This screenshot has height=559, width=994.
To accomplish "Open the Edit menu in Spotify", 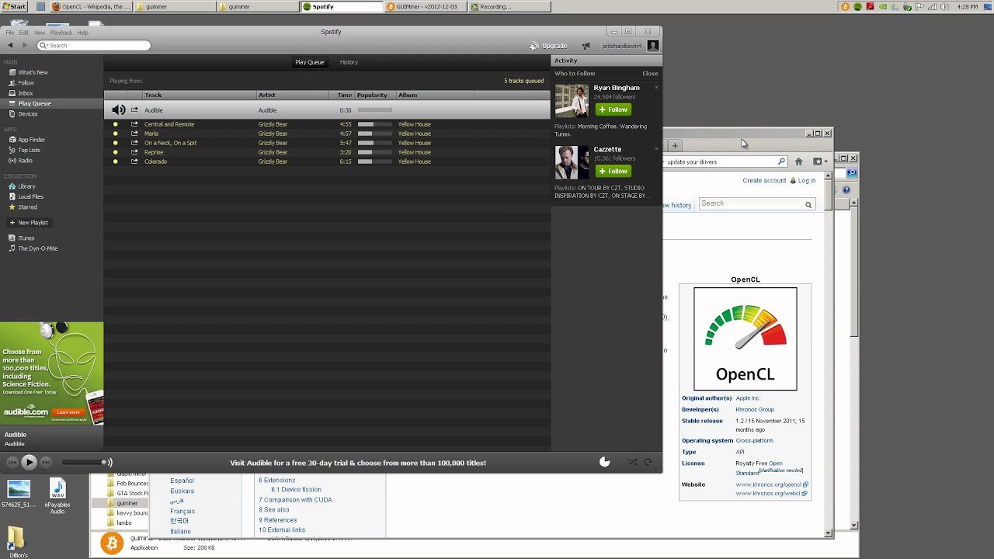I will [x=24, y=33].
